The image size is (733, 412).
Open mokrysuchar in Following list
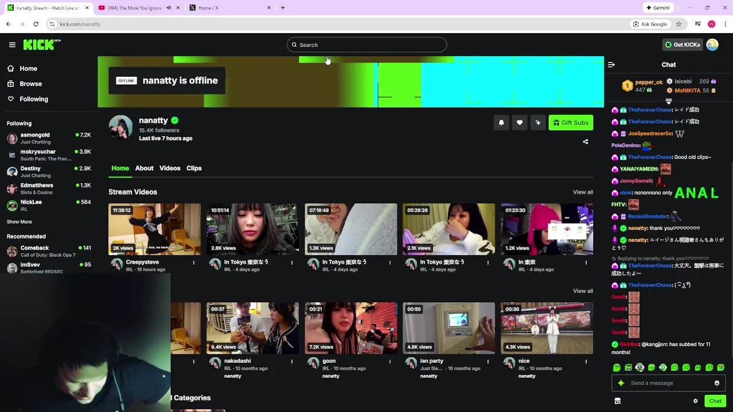click(x=49, y=155)
